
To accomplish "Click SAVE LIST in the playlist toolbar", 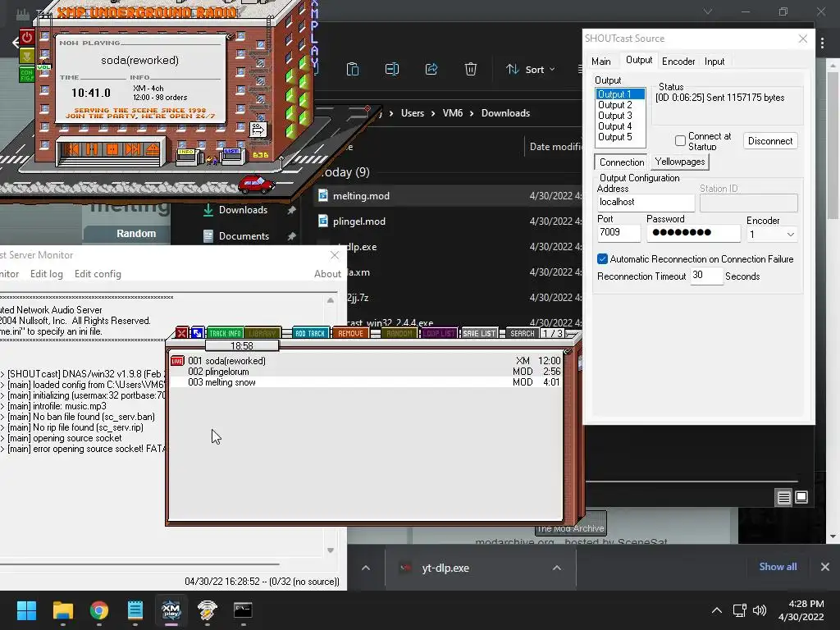I will tap(479, 333).
